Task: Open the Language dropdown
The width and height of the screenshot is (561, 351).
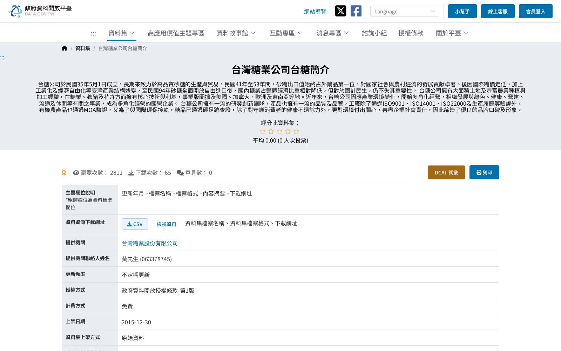Action: [405, 11]
